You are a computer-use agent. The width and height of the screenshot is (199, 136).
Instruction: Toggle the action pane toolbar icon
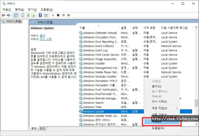coord(46,15)
